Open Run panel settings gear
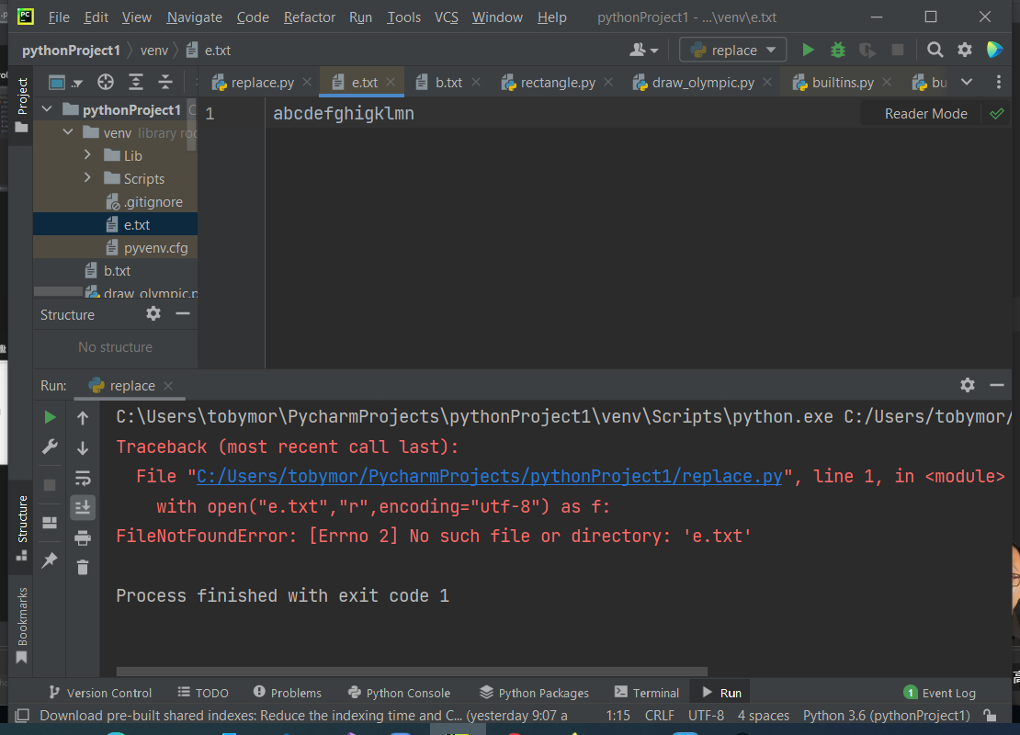Viewport: 1020px width, 735px height. [x=968, y=385]
